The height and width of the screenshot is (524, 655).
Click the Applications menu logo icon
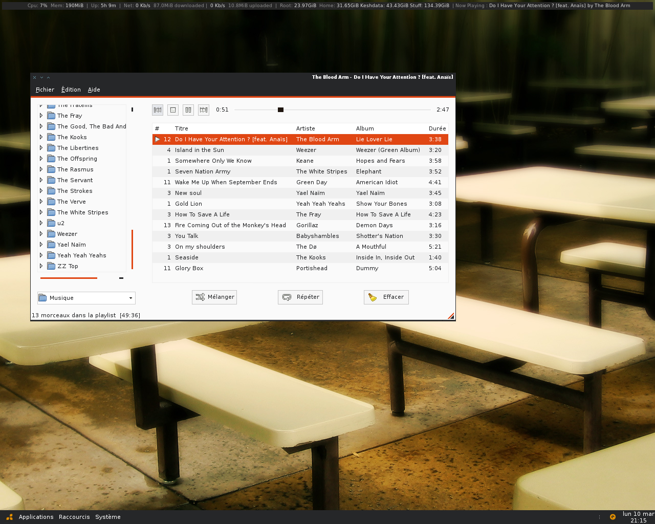10,517
